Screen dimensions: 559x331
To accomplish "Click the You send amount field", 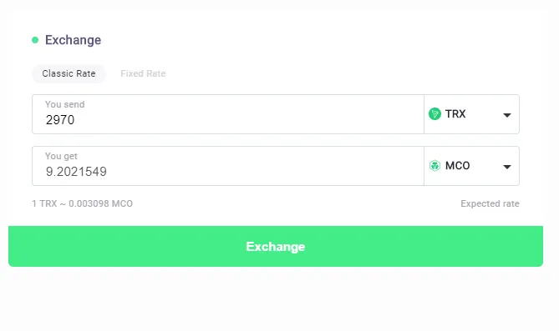I will [x=228, y=114].
